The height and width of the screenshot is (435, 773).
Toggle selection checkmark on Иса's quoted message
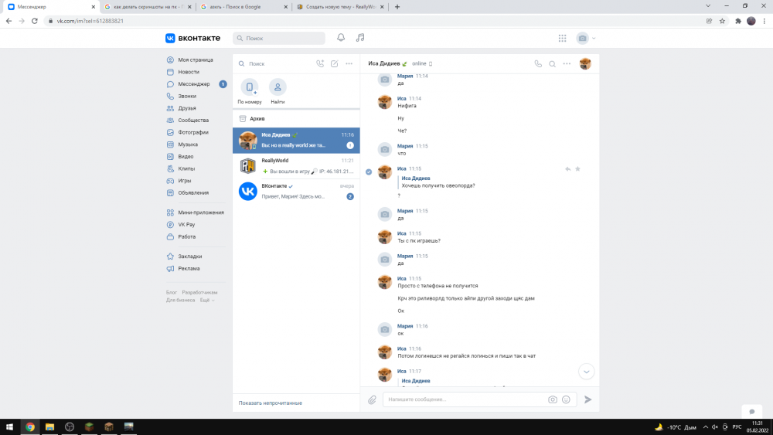click(369, 172)
